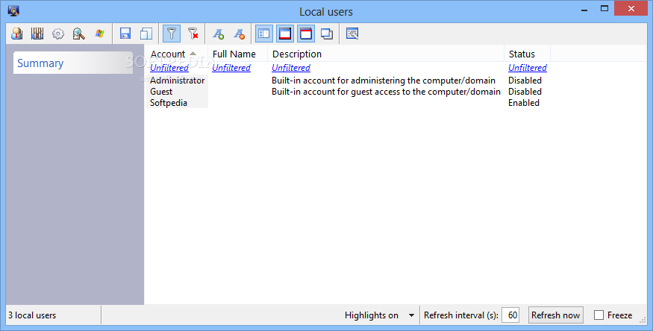Click the copy pages toolbar icon
This screenshot has width=653, height=331.
point(146,34)
